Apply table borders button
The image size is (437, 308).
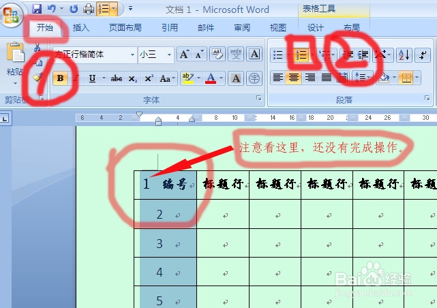[406, 78]
